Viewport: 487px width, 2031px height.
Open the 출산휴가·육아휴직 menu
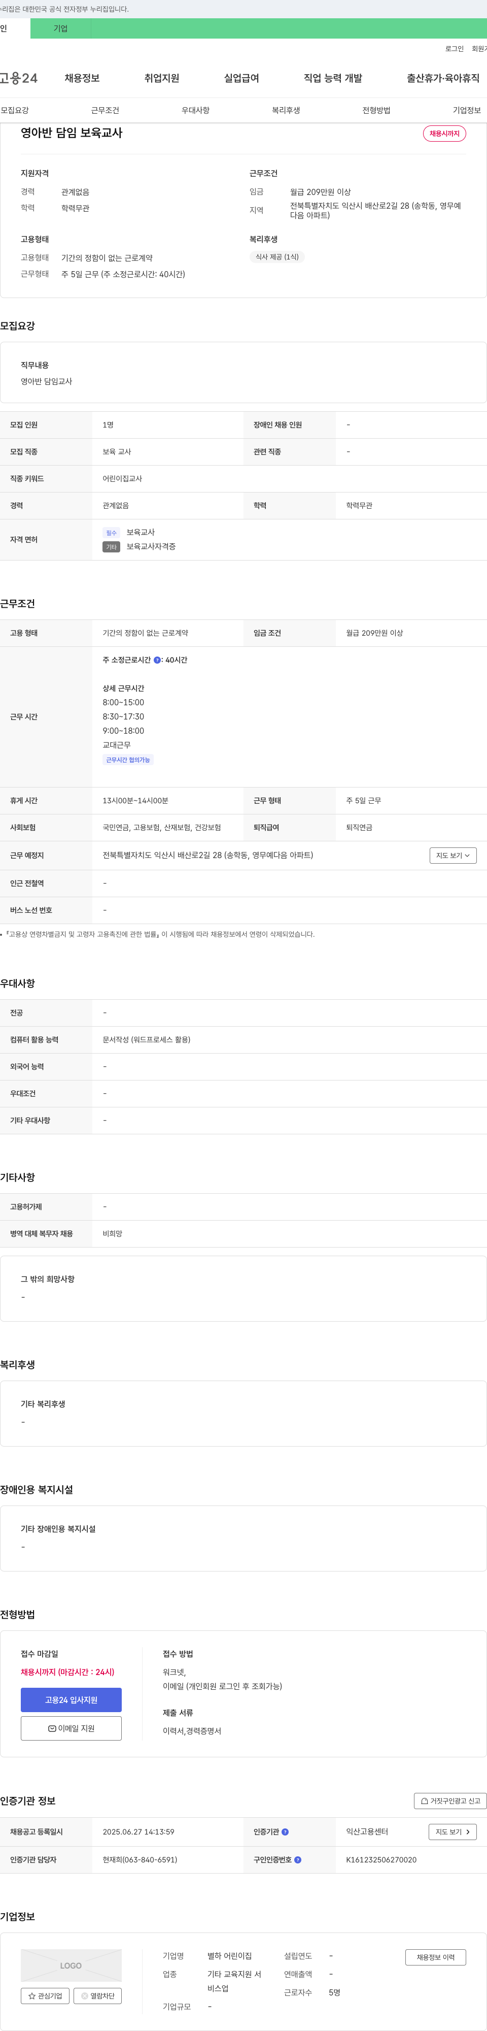pyautogui.click(x=443, y=78)
